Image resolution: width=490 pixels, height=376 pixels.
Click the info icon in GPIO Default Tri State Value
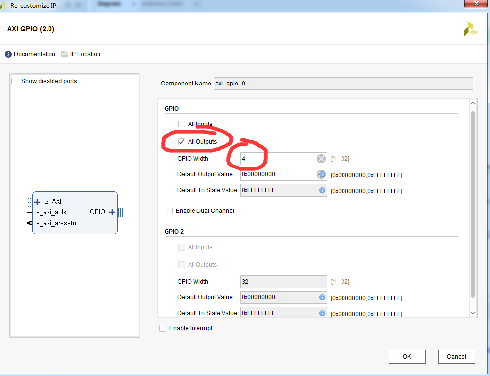[322, 190]
